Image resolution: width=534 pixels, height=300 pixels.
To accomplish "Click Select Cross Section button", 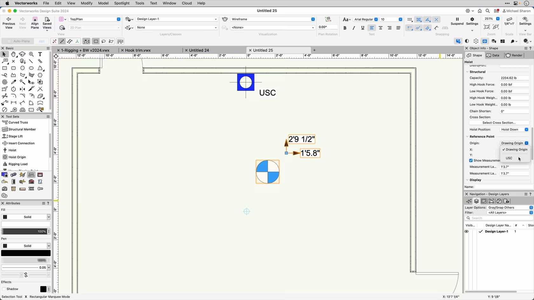I will [x=499, y=123].
